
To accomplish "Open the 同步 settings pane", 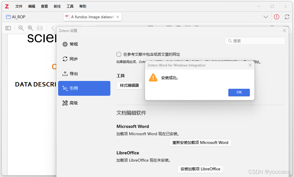I will [x=84, y=59].
